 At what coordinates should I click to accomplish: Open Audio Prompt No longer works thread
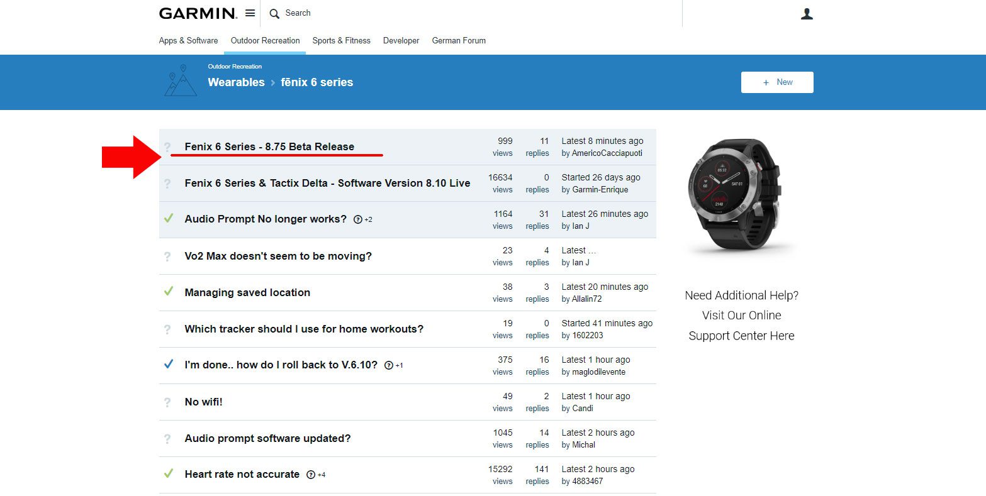(x=266, y=219)
